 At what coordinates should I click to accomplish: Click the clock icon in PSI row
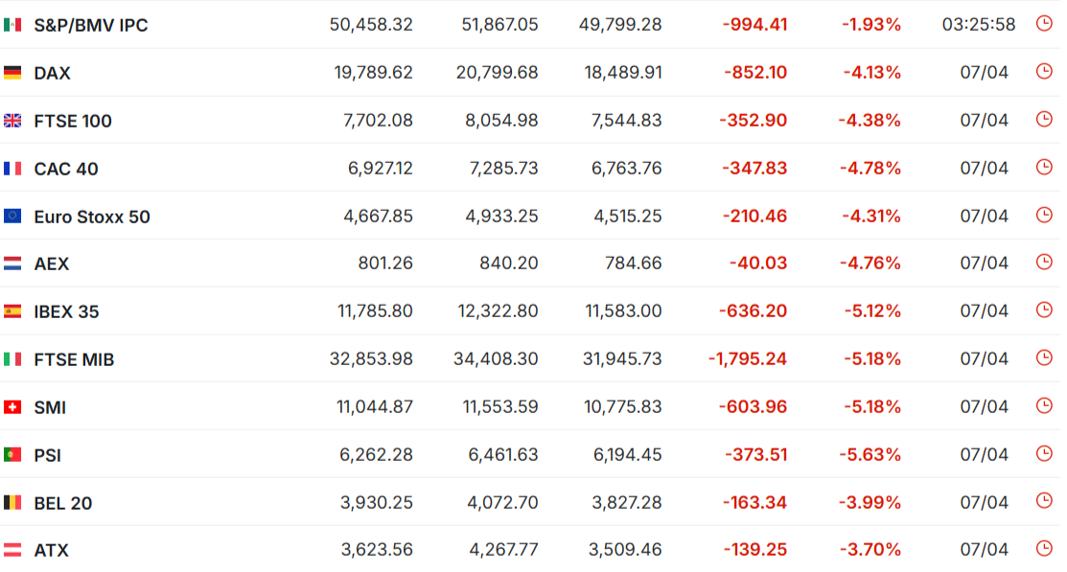(1044, 453)
